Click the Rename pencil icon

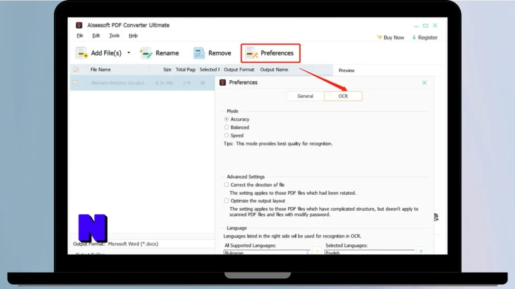click(146, 53)
